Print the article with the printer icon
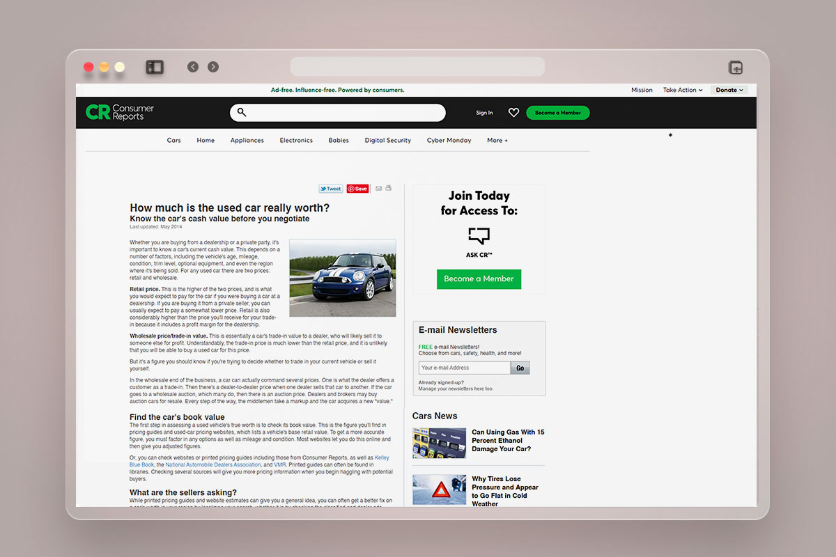Image resolution: width=836 pixels, height=557 pixels. point(388,188)
